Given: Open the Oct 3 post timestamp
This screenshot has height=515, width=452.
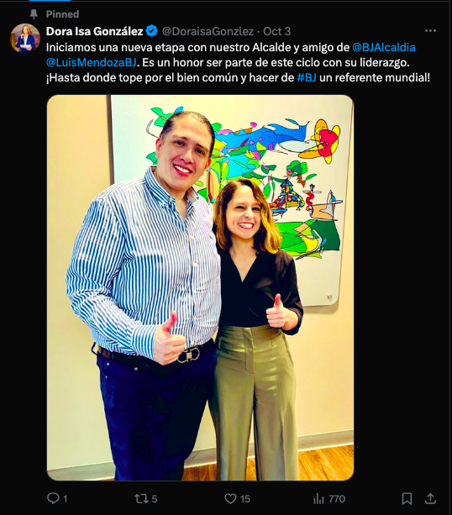Looking at the screenshot, I should click(277, 31).
